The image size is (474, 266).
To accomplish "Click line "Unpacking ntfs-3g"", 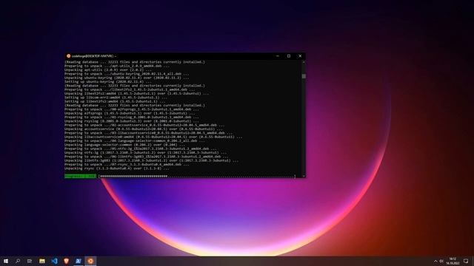I will point(145,153).
